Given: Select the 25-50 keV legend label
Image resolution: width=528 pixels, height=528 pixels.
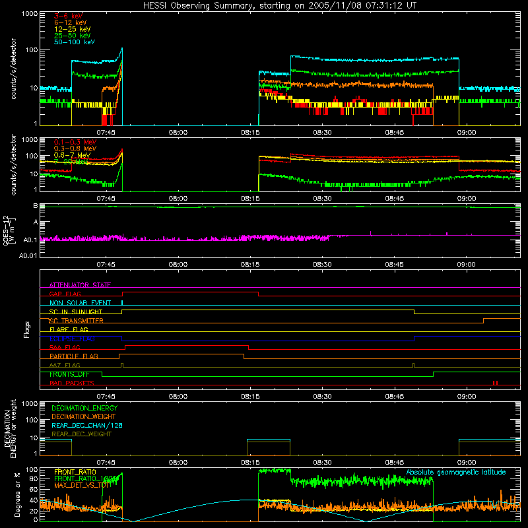Looking at the screenshot, I should pyautogui.click(x=73, y=36).
